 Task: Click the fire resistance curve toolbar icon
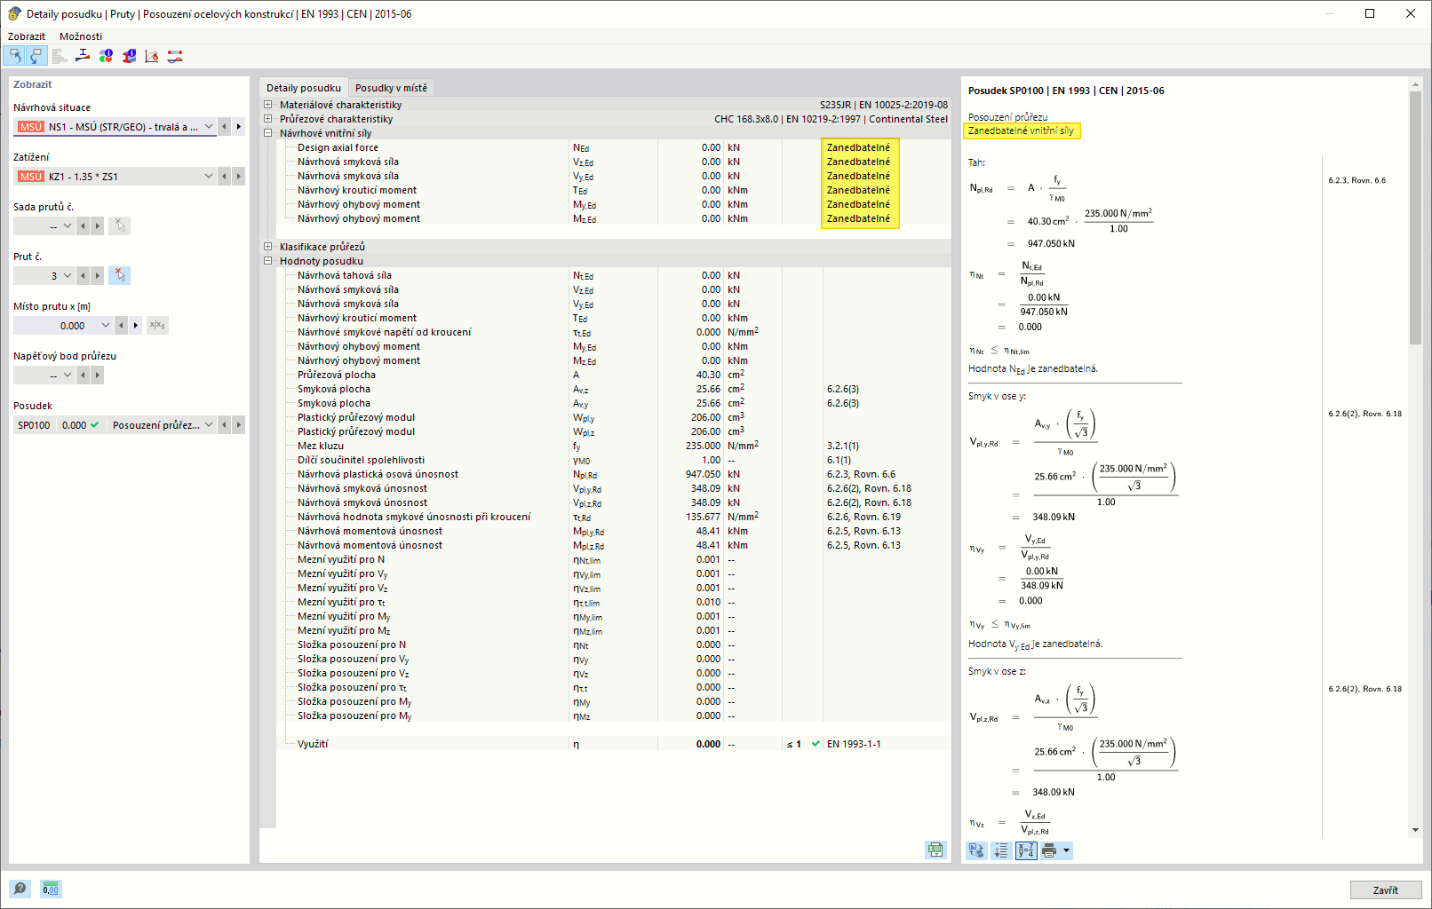pos(152,56)
